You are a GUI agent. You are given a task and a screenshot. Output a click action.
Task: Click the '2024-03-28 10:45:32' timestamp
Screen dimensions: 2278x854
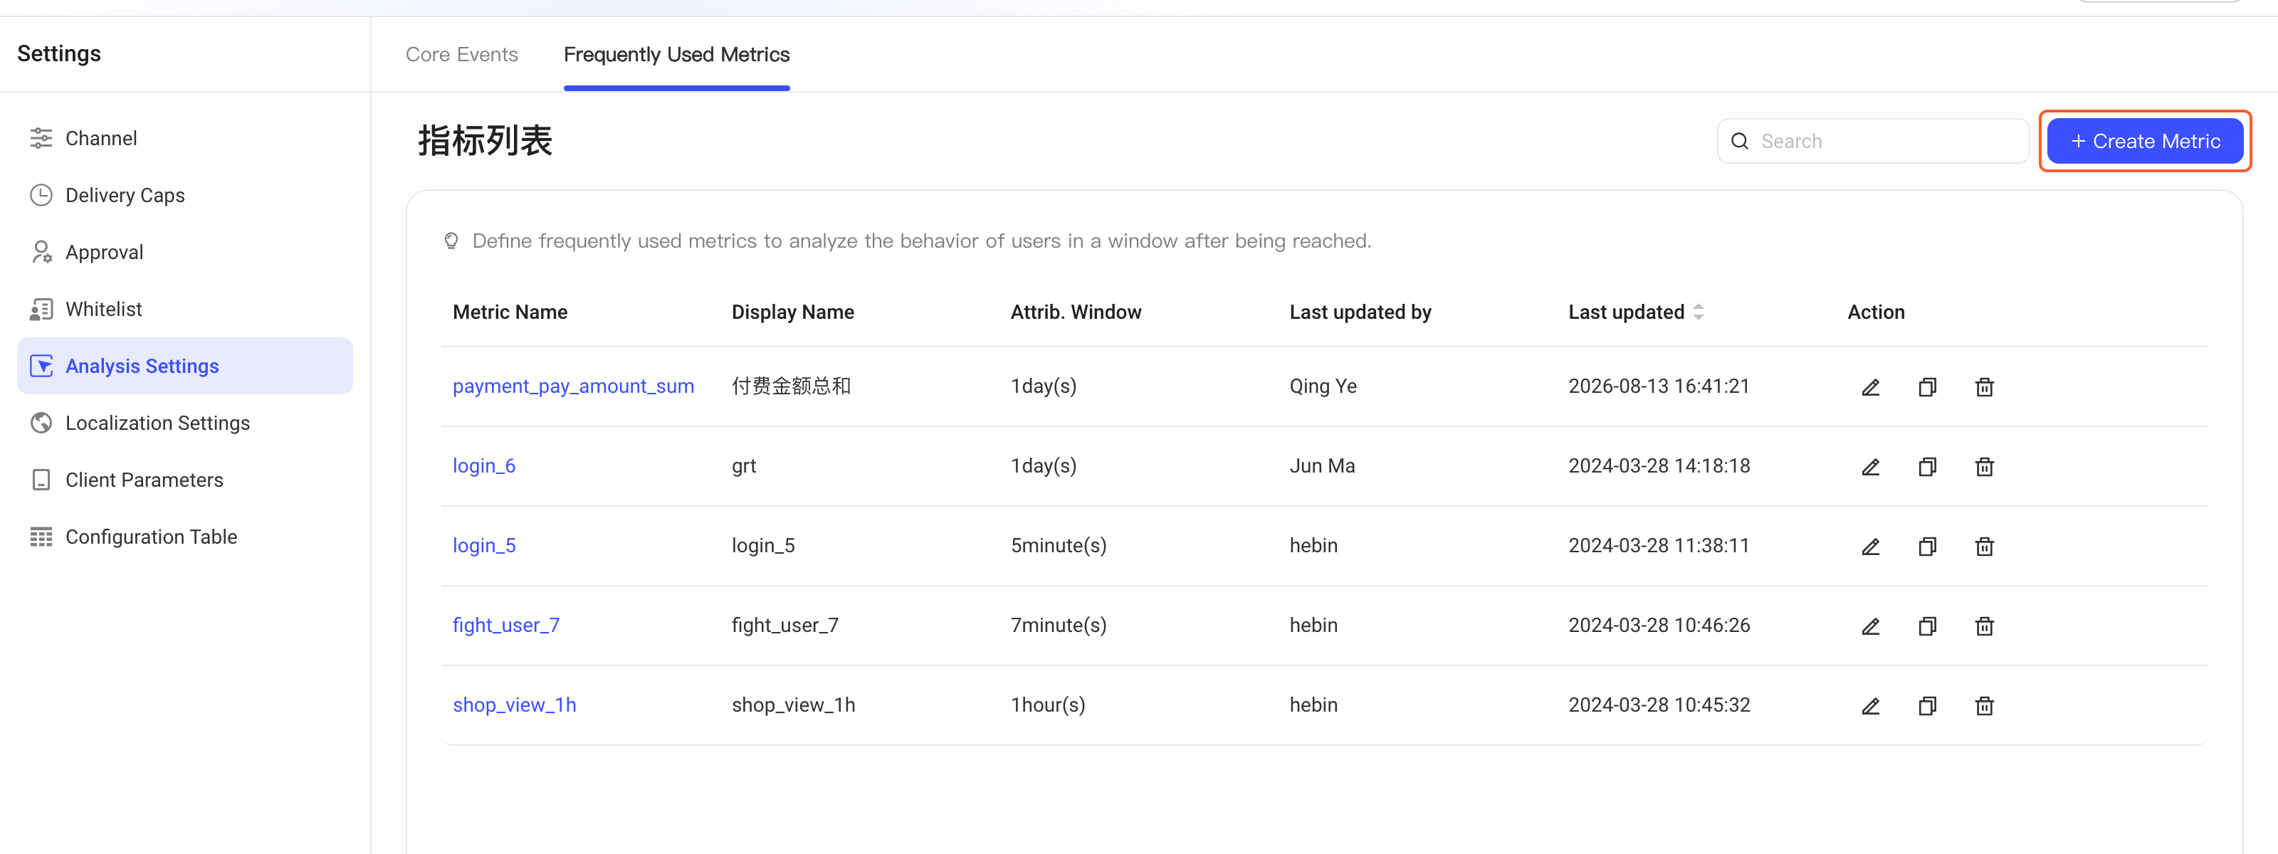pos(1659,705)
